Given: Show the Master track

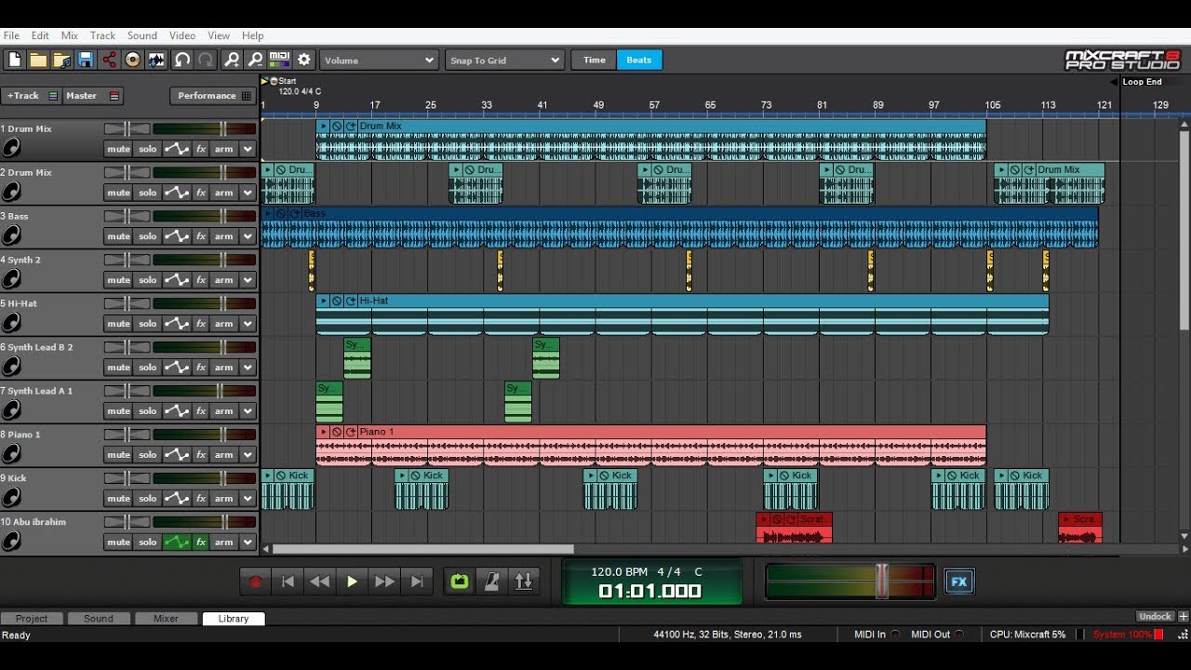Looking at the screenshot, I should [x=93, y=96].
